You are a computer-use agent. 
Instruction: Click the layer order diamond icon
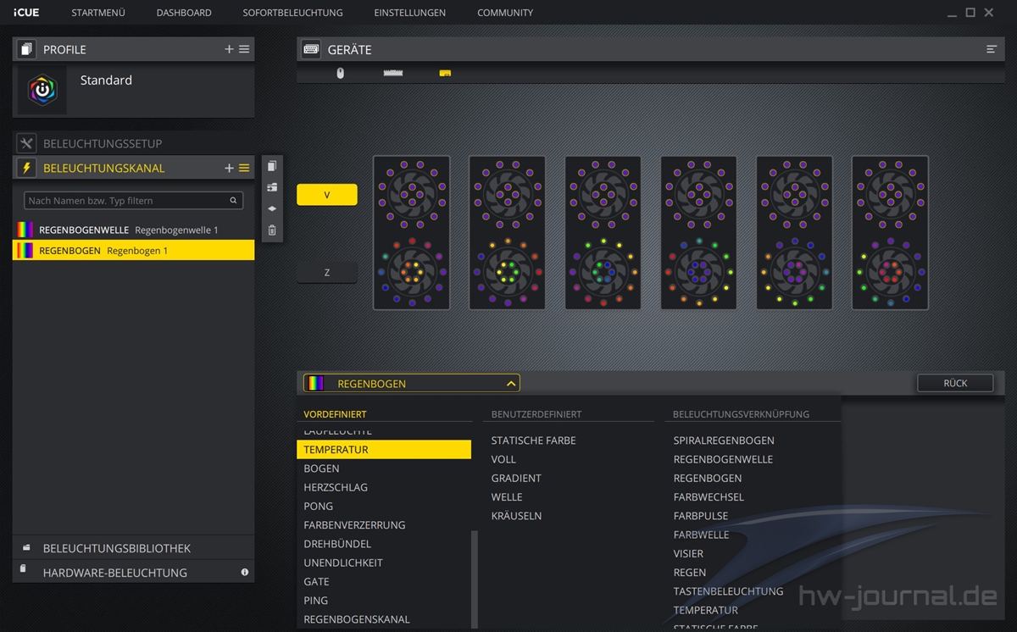(x=272, y=208)
